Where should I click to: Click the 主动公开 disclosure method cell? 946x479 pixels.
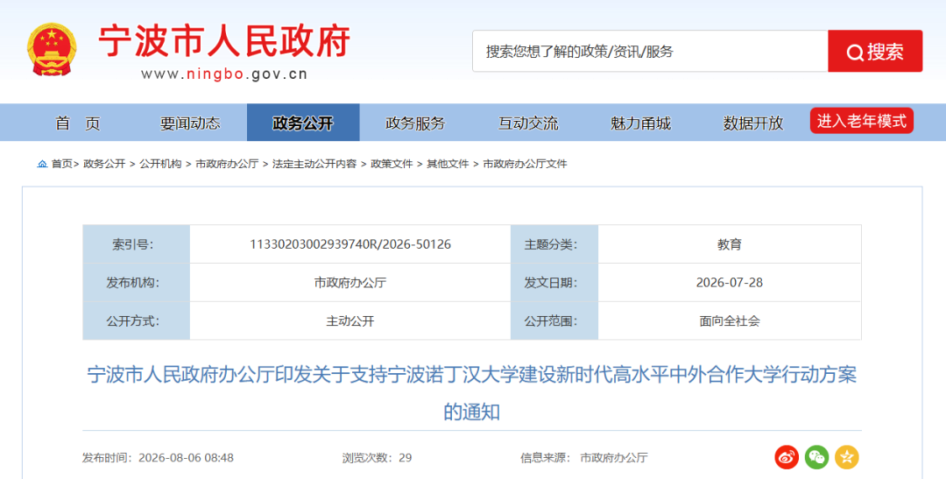[349, 321]
